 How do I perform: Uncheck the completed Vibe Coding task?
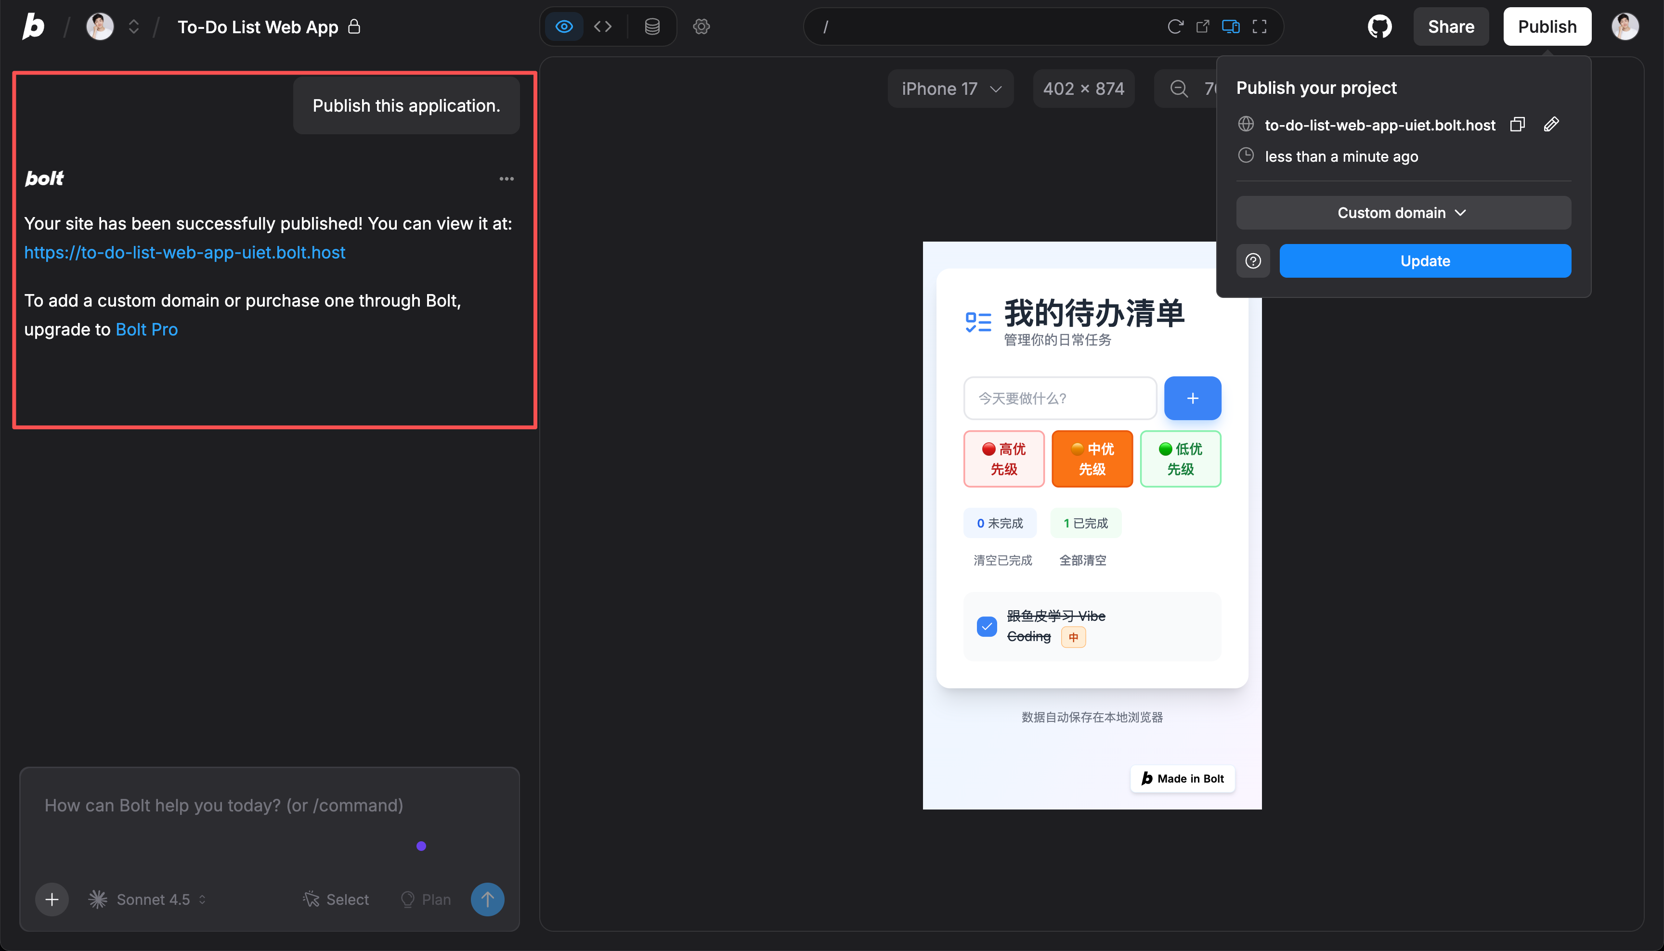point(987,627)
